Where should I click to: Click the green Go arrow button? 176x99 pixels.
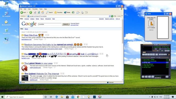click(112, 16)
